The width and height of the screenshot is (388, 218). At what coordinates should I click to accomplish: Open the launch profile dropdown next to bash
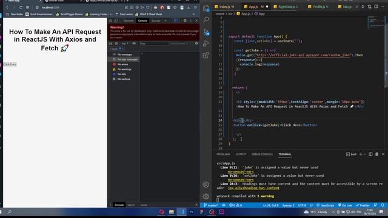pos(365,154)
